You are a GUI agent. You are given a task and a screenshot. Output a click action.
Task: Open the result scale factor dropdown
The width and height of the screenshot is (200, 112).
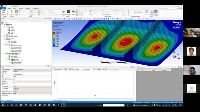click(x=54, y=11)
